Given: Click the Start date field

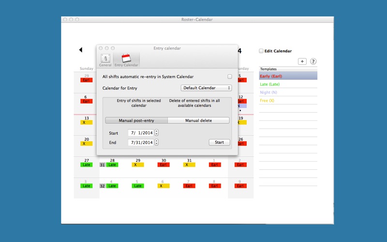Looking at the screenshot, I should pyautogui.click(x=141, y=133).
